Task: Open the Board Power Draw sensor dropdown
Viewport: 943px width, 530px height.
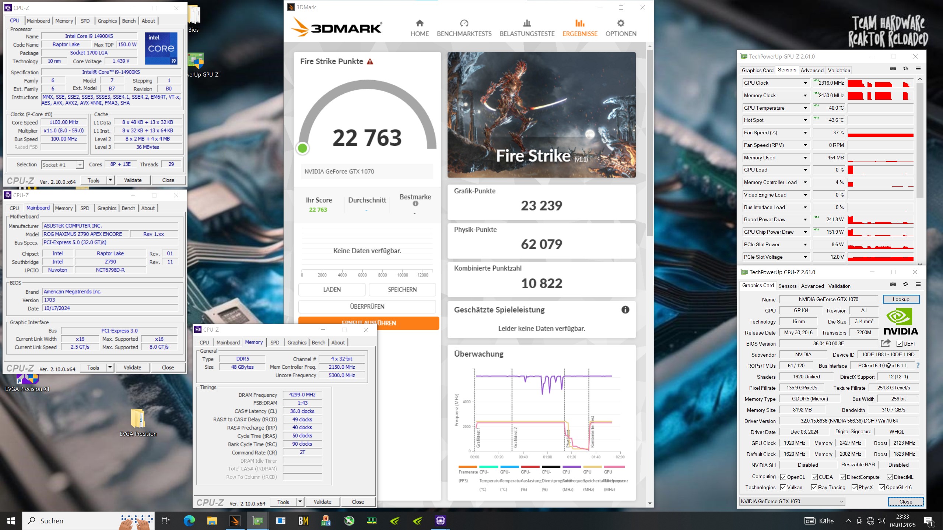Action: point(805,219)
